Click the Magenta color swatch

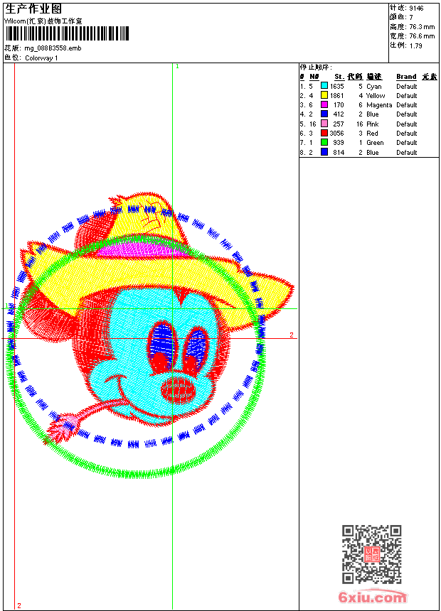coord(324,104)
